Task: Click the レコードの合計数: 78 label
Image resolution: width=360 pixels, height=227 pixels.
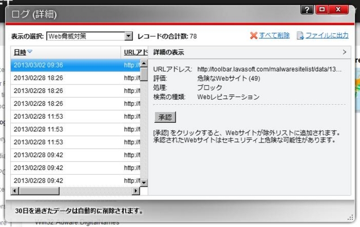Action: (x=167, y=37)
